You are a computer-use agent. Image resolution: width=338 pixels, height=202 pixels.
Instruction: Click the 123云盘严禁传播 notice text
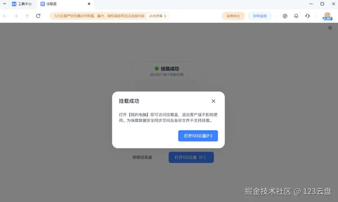click(99, 16)
